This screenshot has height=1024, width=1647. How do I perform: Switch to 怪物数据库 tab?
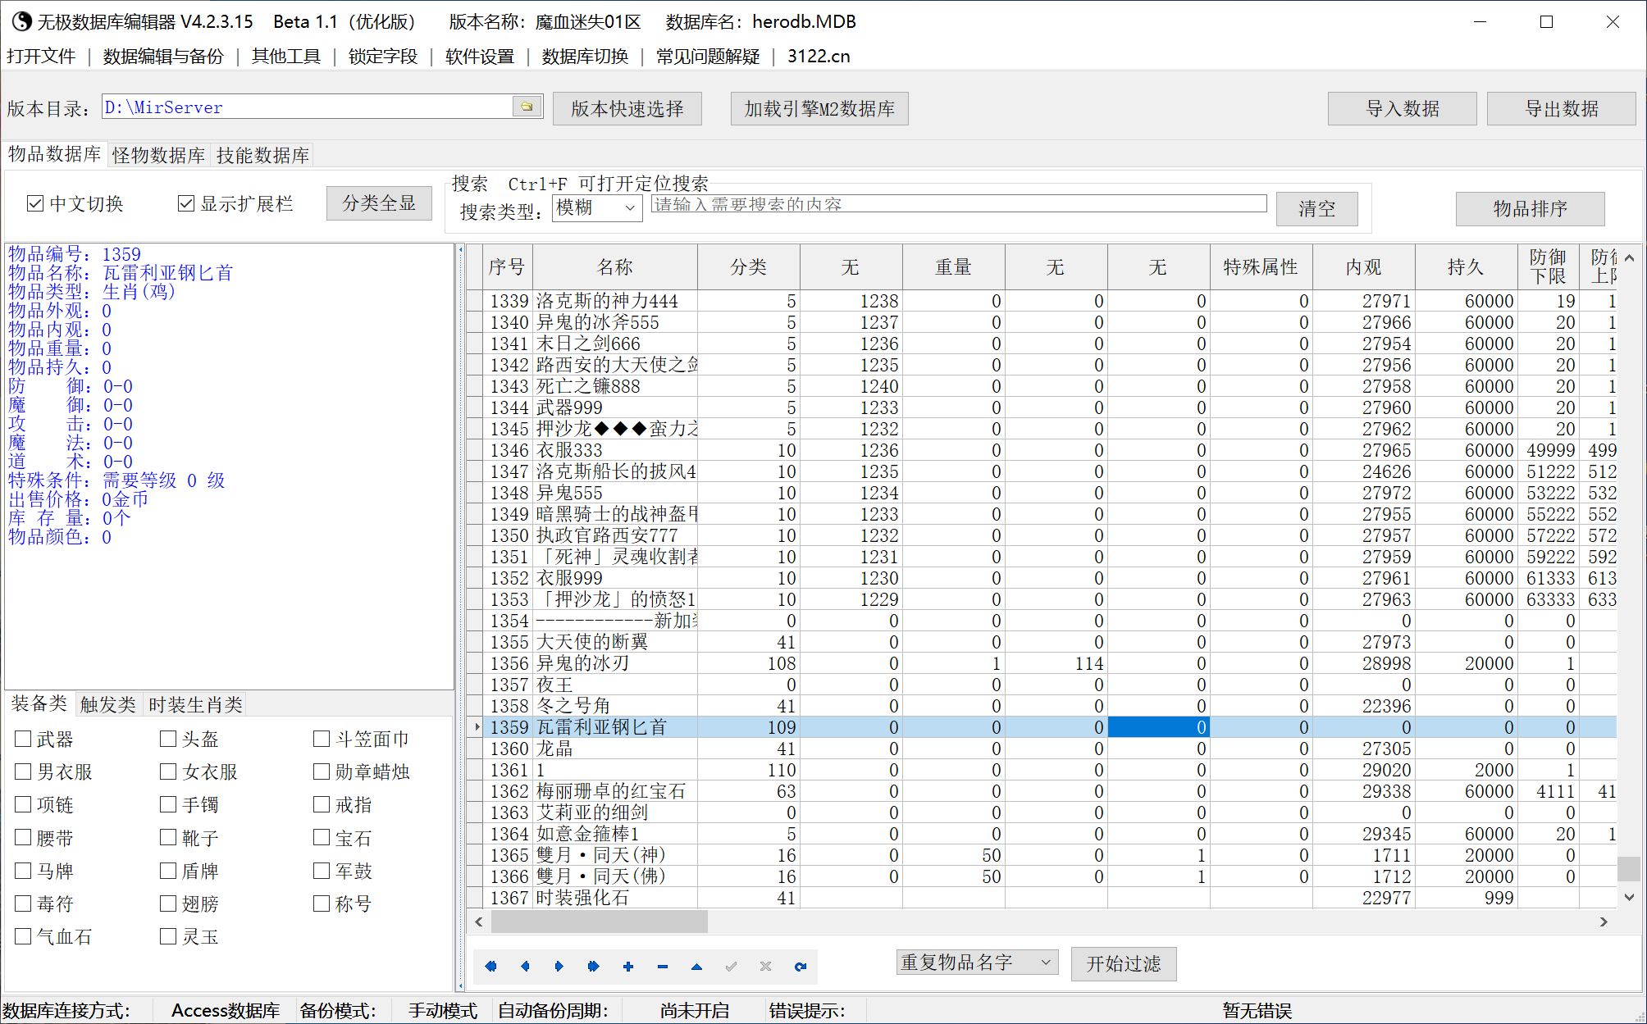pyautogui.click(x=159, y=155)
